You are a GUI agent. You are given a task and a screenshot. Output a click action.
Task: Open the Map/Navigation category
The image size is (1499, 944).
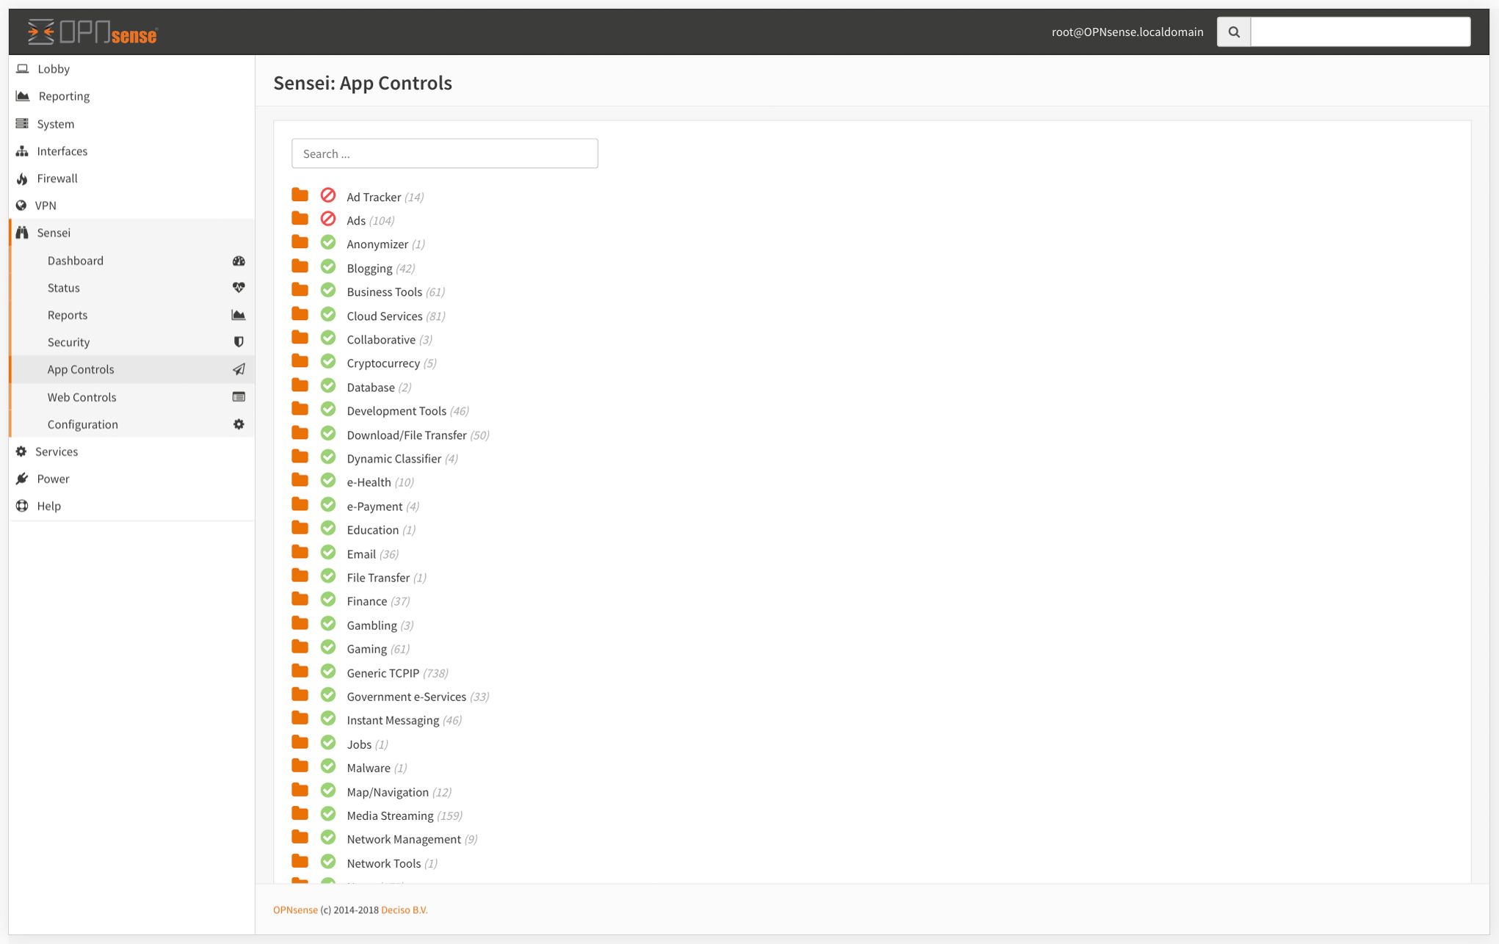[388, 791]
